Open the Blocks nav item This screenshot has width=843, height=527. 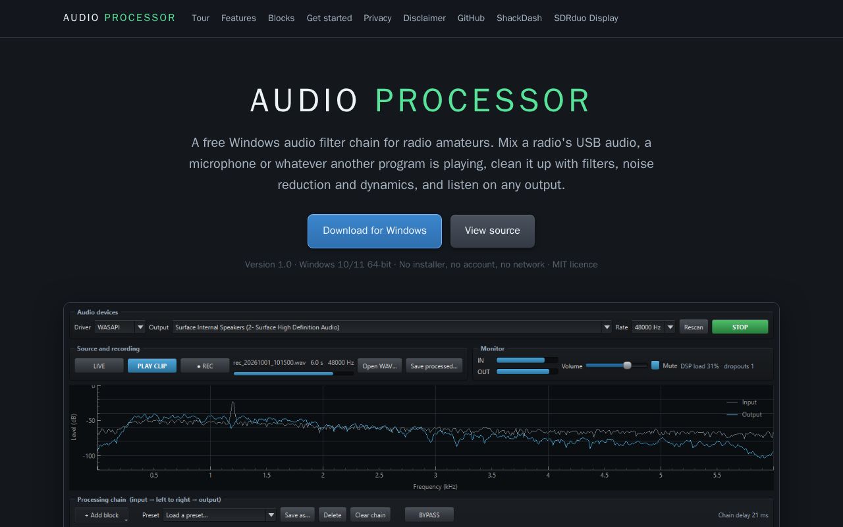pos(281,18)
